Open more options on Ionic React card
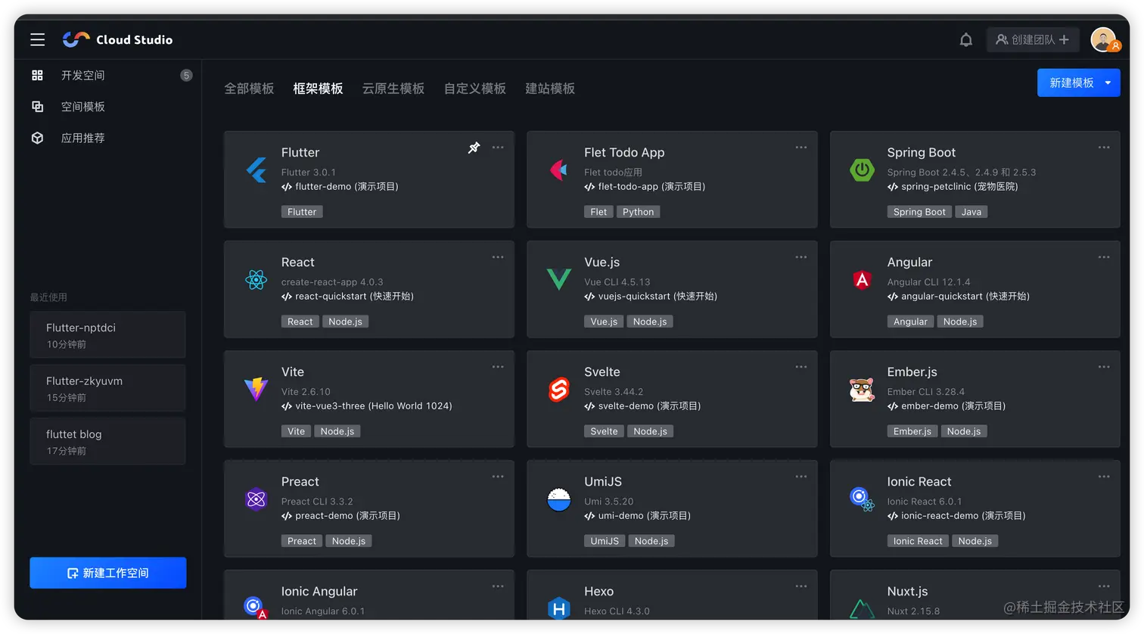This screenshot has width=1144, height=634. click(x=1104, y=477)
